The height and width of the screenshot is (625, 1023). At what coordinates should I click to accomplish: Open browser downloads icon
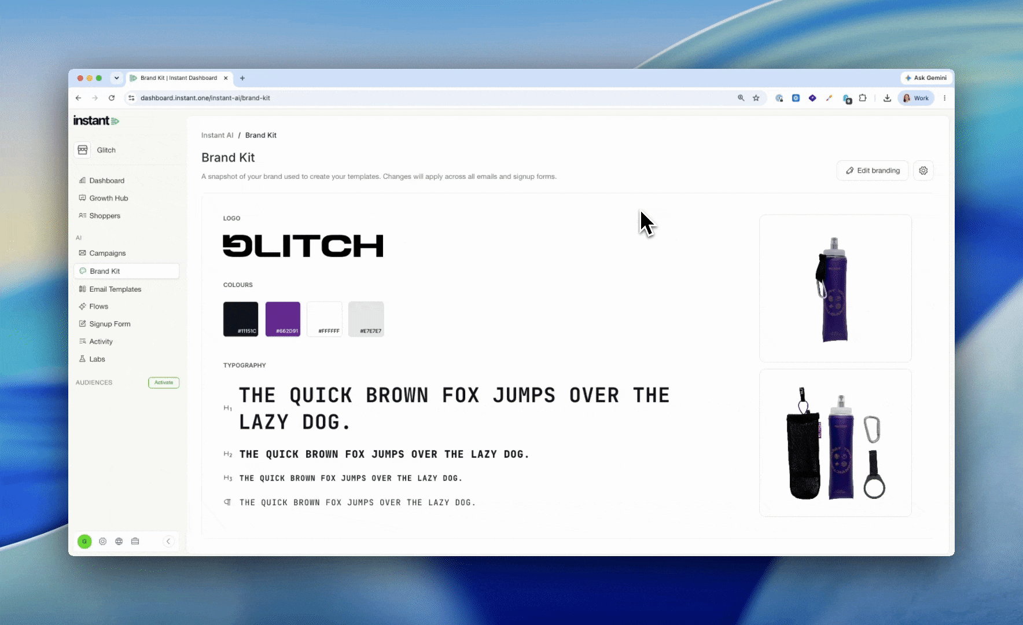click(x=887, y=98)
